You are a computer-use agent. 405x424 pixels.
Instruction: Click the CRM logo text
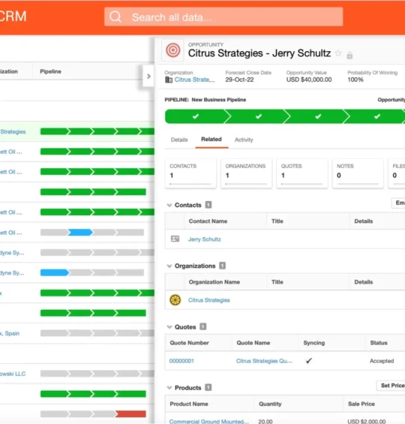click(13, 17)
